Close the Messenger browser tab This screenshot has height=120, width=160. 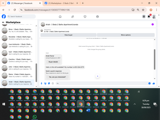40,3
